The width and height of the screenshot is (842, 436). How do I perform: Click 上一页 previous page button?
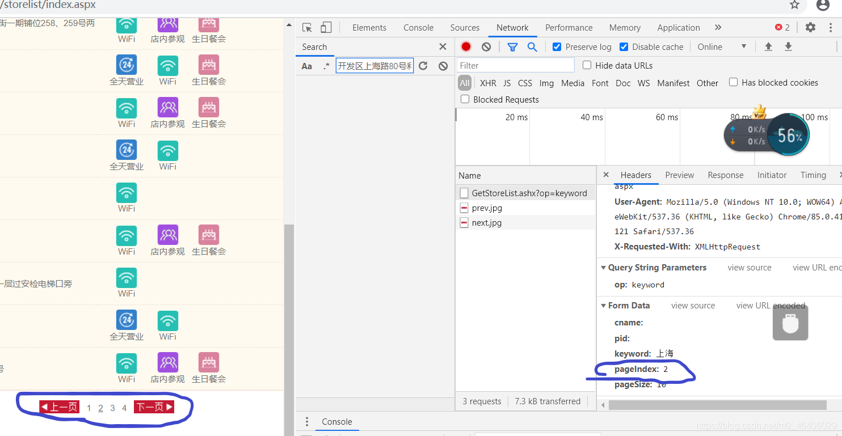(x=59, y=407)
